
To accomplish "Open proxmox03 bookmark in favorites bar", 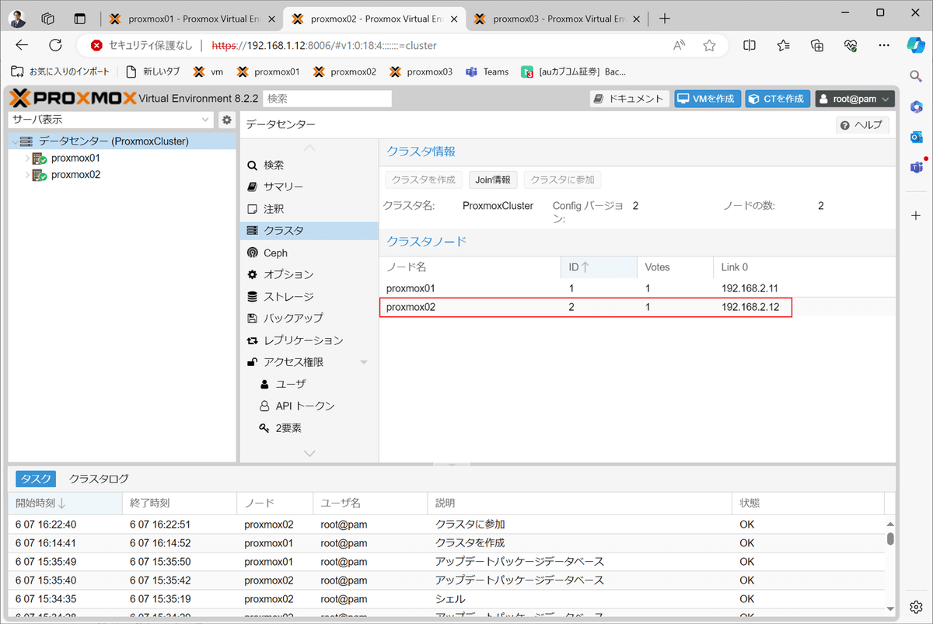I will click(x=421, y=71).
